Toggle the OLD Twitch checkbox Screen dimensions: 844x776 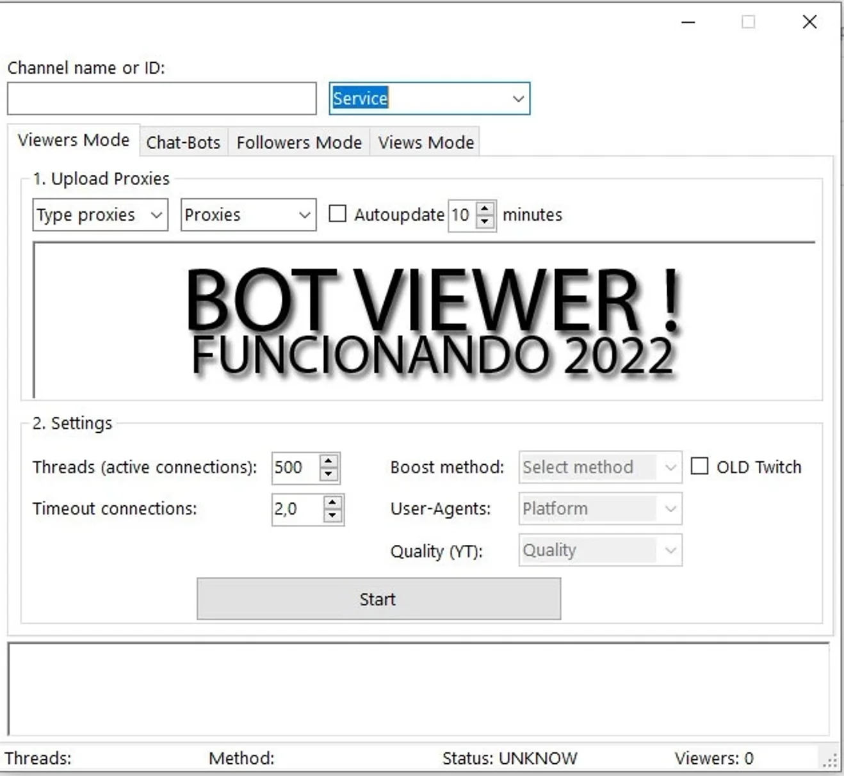pos(700,465)
